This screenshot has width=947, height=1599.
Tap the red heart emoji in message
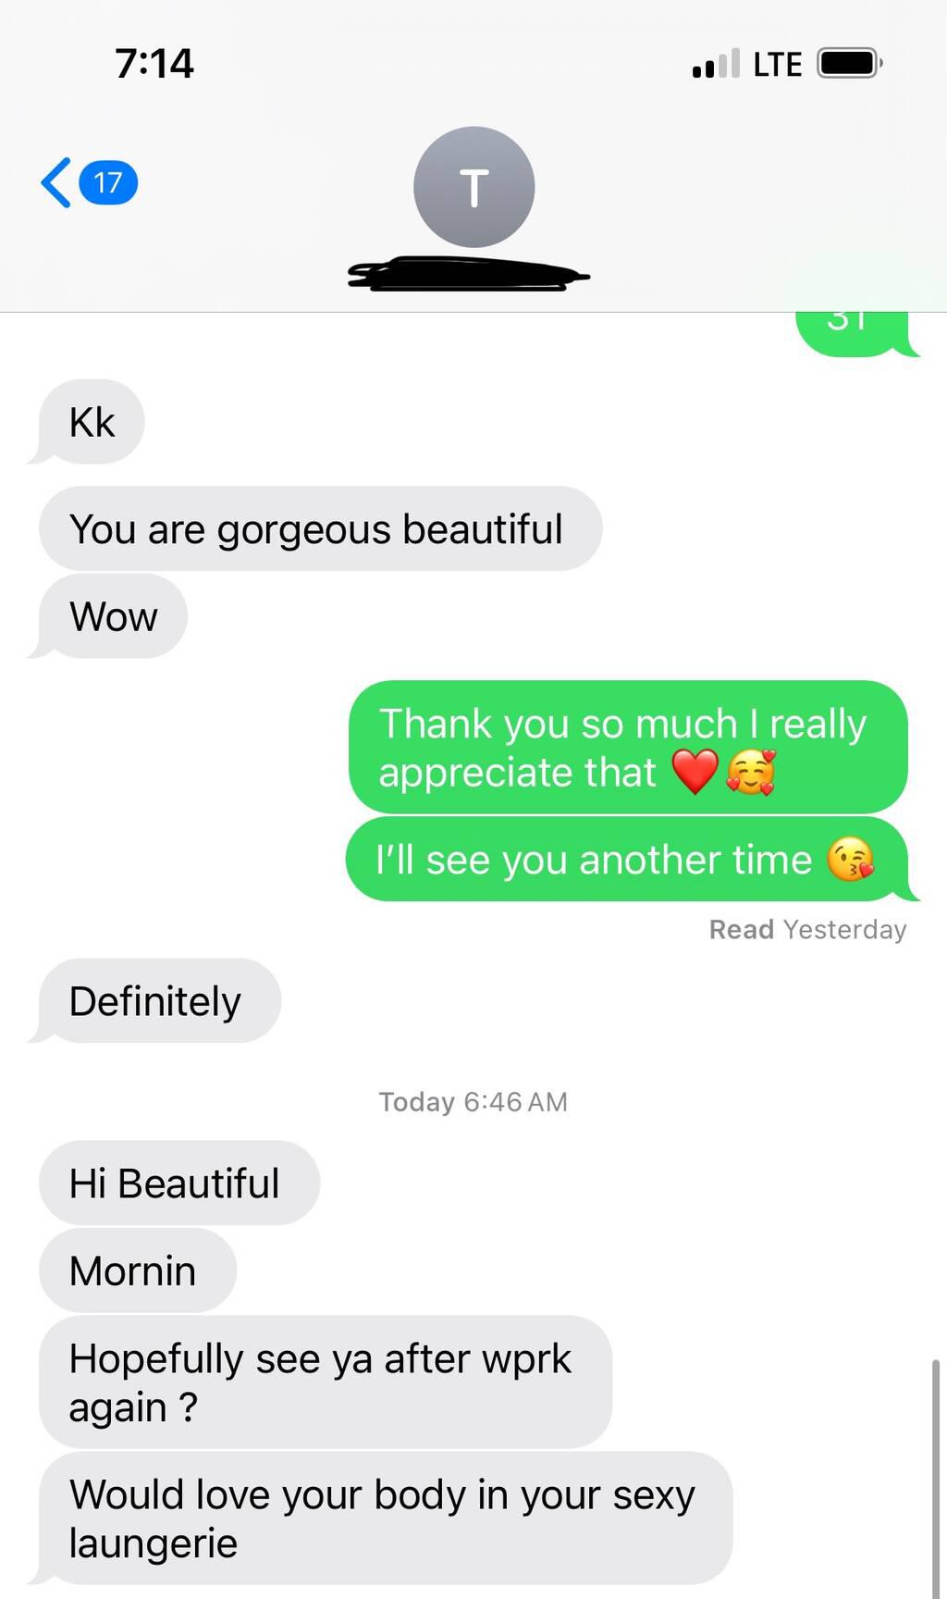[695, 773]
